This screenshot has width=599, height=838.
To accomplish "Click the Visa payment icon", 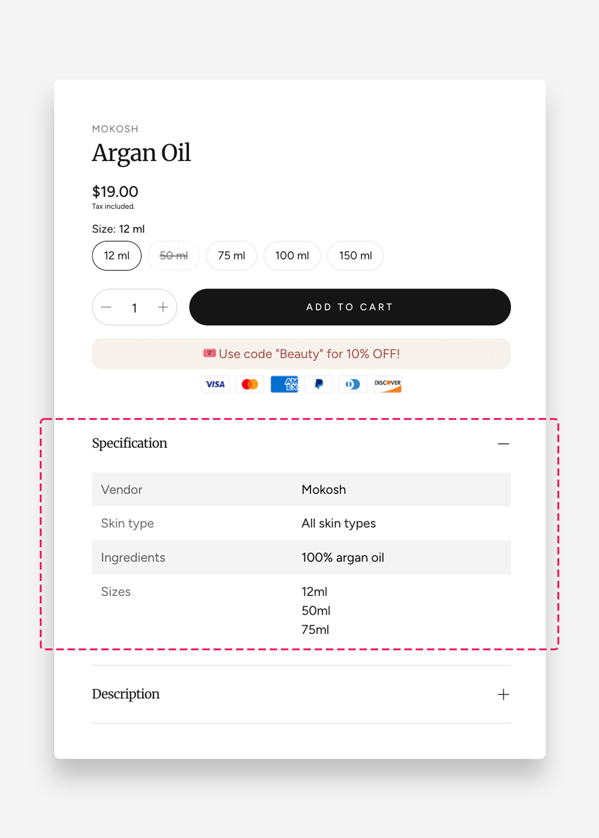I will point(215,384).
